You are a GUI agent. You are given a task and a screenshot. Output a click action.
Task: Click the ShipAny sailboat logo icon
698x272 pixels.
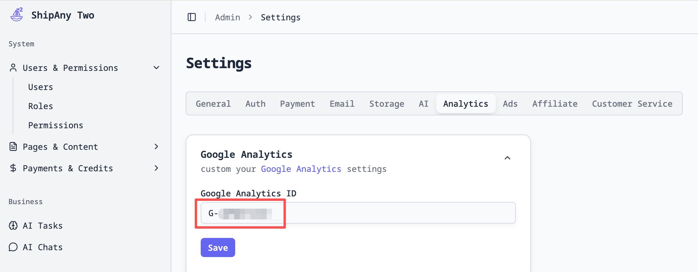click(x=17, y=15)
